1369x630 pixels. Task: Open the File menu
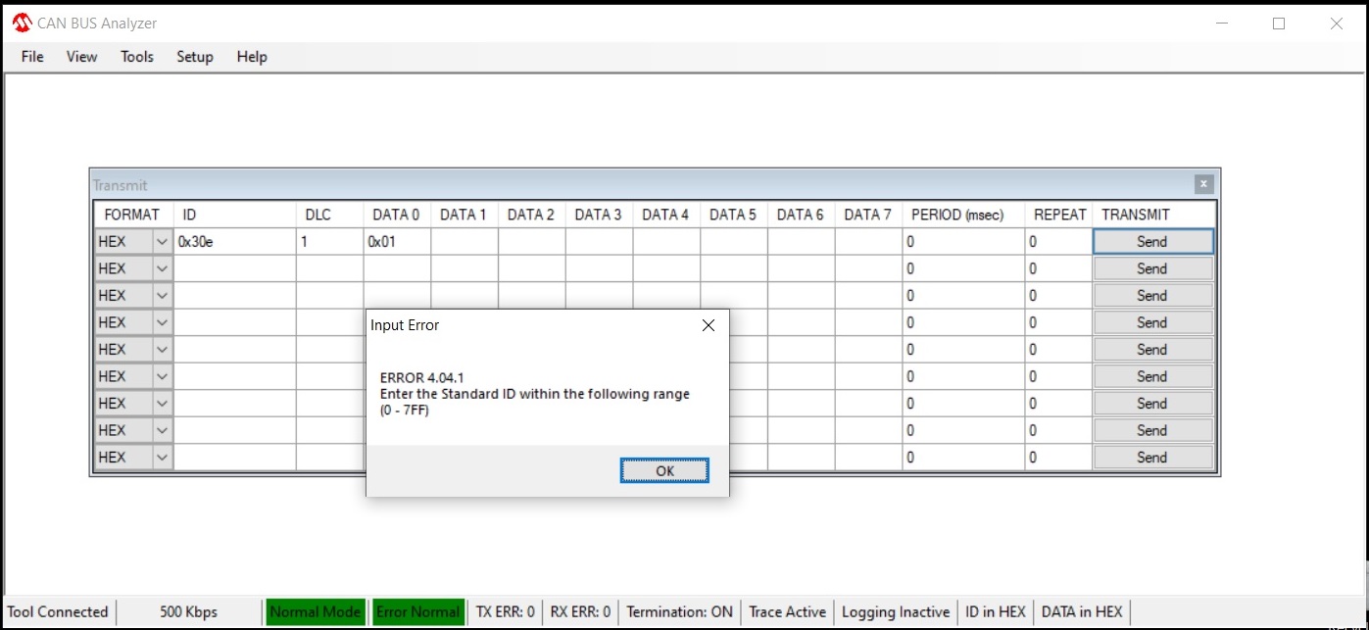pyautogui.click(x=32, y=57)
